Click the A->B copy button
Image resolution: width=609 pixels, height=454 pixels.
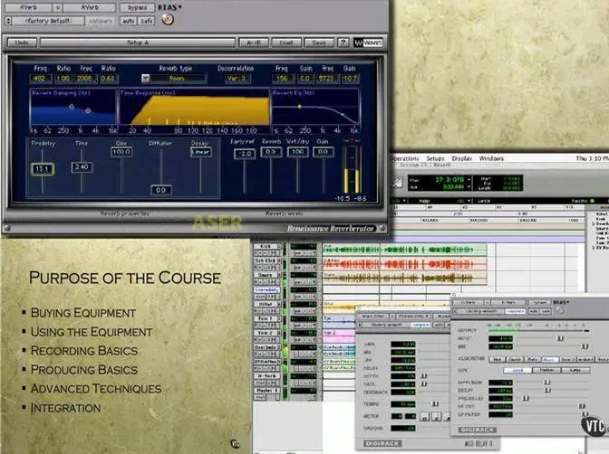tap(253, 43)
